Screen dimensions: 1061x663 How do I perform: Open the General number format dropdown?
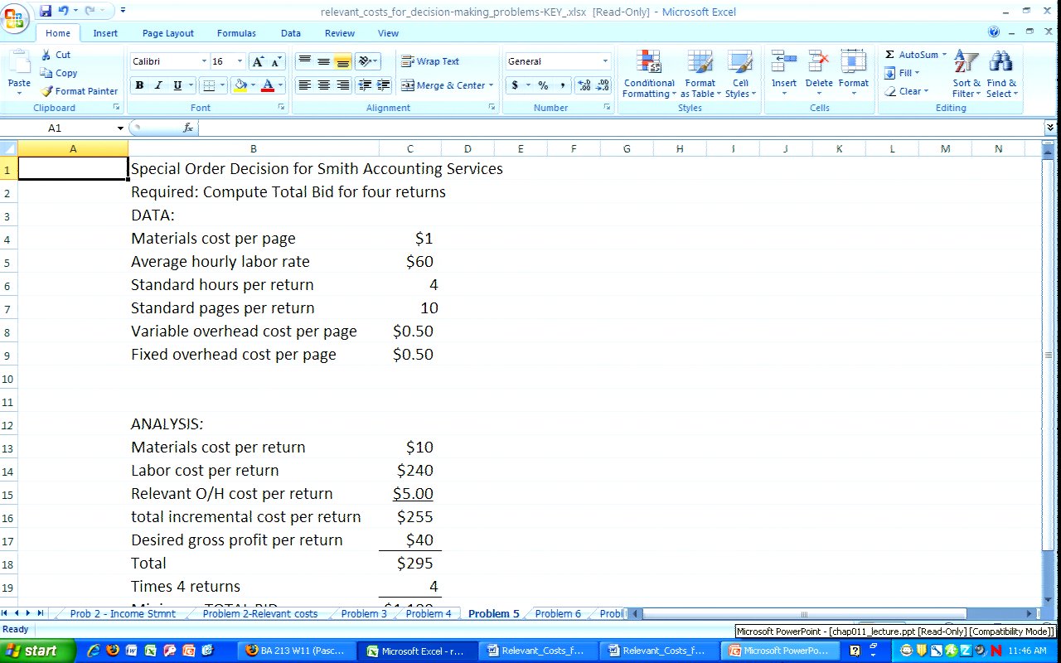605,61
